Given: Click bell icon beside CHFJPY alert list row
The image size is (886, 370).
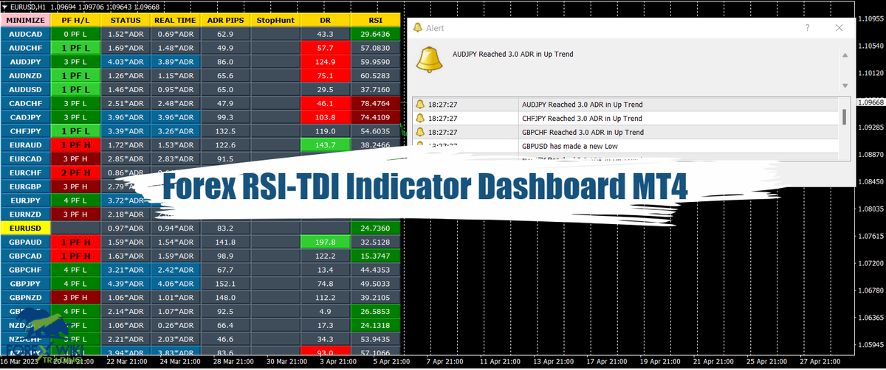Looking at the screenshot, I should pyautogui.click(x=419, y=118).
